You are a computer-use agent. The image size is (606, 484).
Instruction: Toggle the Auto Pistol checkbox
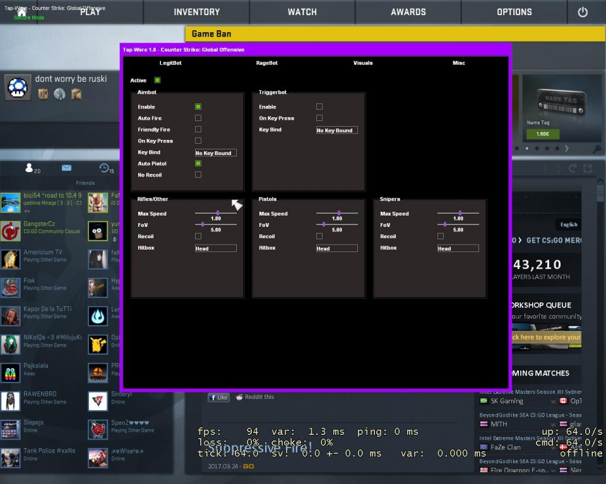pyautogui.click(x=198, y=163)
